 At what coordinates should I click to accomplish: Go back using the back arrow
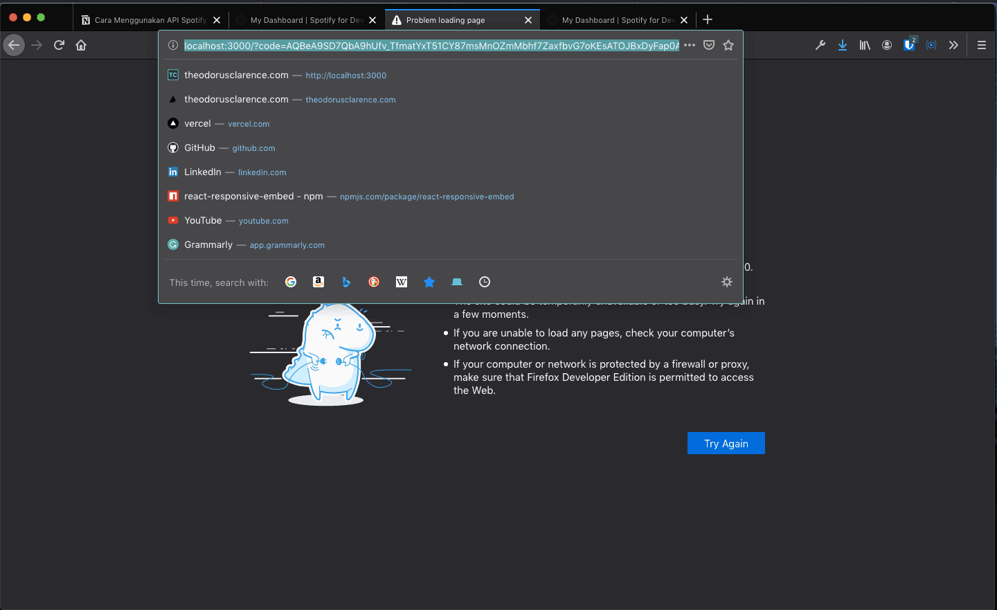click(x=14, y=45)
